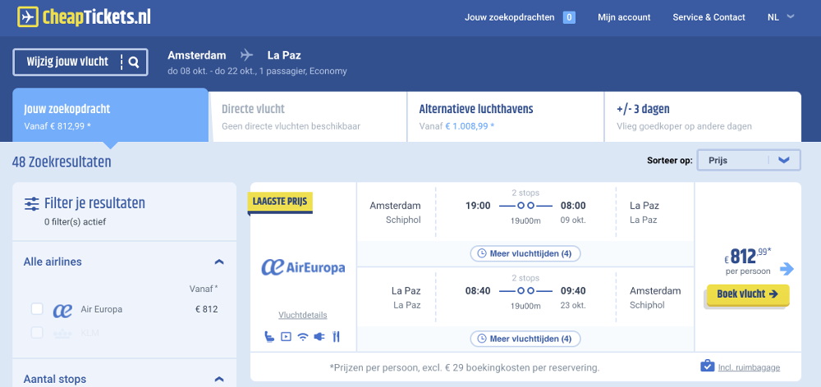Screen dimensions: 821x387
Task: Open the Sorteer op Prijs dropdown
Action: tap(749, 161)
